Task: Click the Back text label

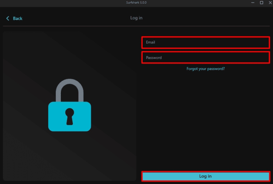Action: coord(18,18)
